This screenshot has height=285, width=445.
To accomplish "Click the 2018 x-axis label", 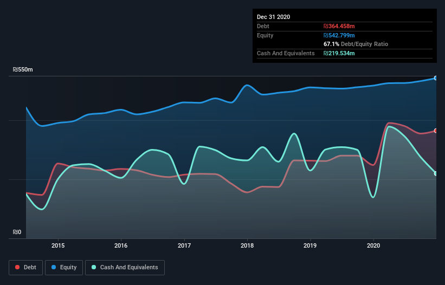I will tap(247, 245).
